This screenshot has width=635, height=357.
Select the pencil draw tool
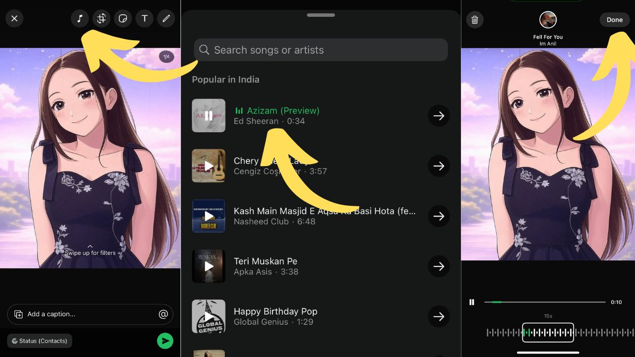click(166, 19)
